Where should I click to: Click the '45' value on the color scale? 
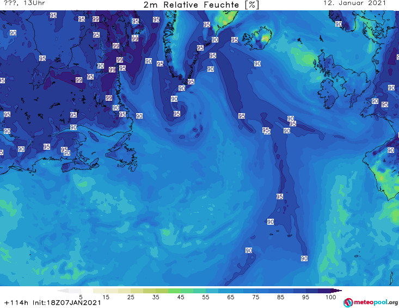[180, 297]
